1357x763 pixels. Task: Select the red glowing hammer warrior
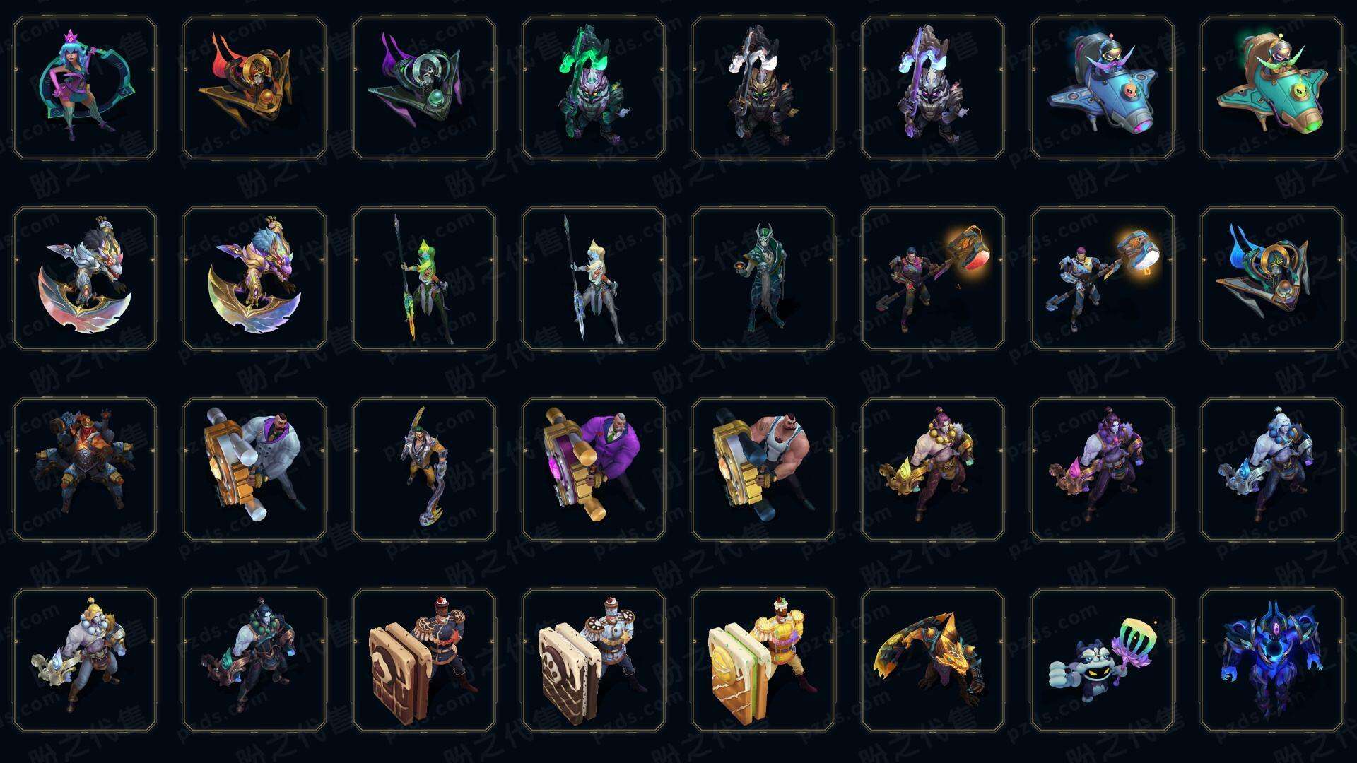coord(933,278)
